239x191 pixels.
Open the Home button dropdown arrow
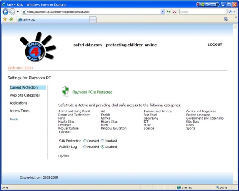click(x=231, y=19)
